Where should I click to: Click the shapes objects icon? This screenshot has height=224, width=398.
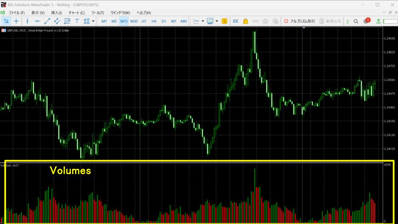click(x=87, y=21)
